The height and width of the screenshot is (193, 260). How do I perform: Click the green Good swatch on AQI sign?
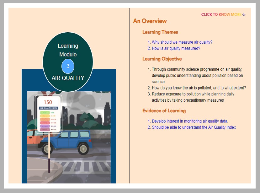[x=45, y=113]
